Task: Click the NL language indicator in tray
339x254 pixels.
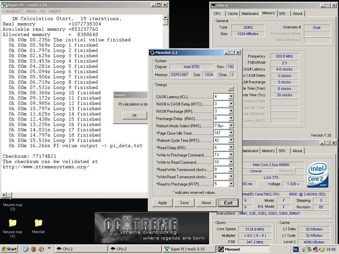Action: coord(296,249)
